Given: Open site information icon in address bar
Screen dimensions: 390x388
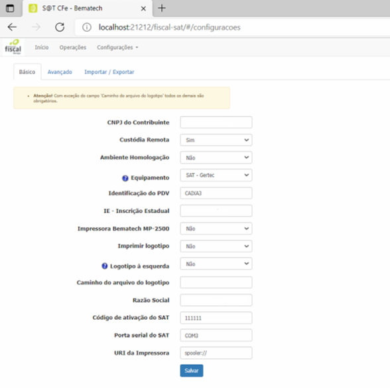Looking at the screenshot, I should pyautogui.click(x=87, y=27).
